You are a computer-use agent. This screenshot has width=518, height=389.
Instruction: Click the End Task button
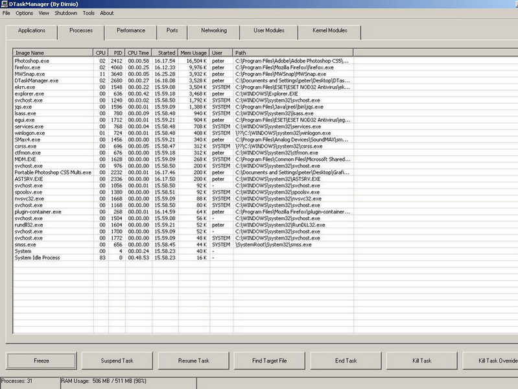[x=346, y=360]
